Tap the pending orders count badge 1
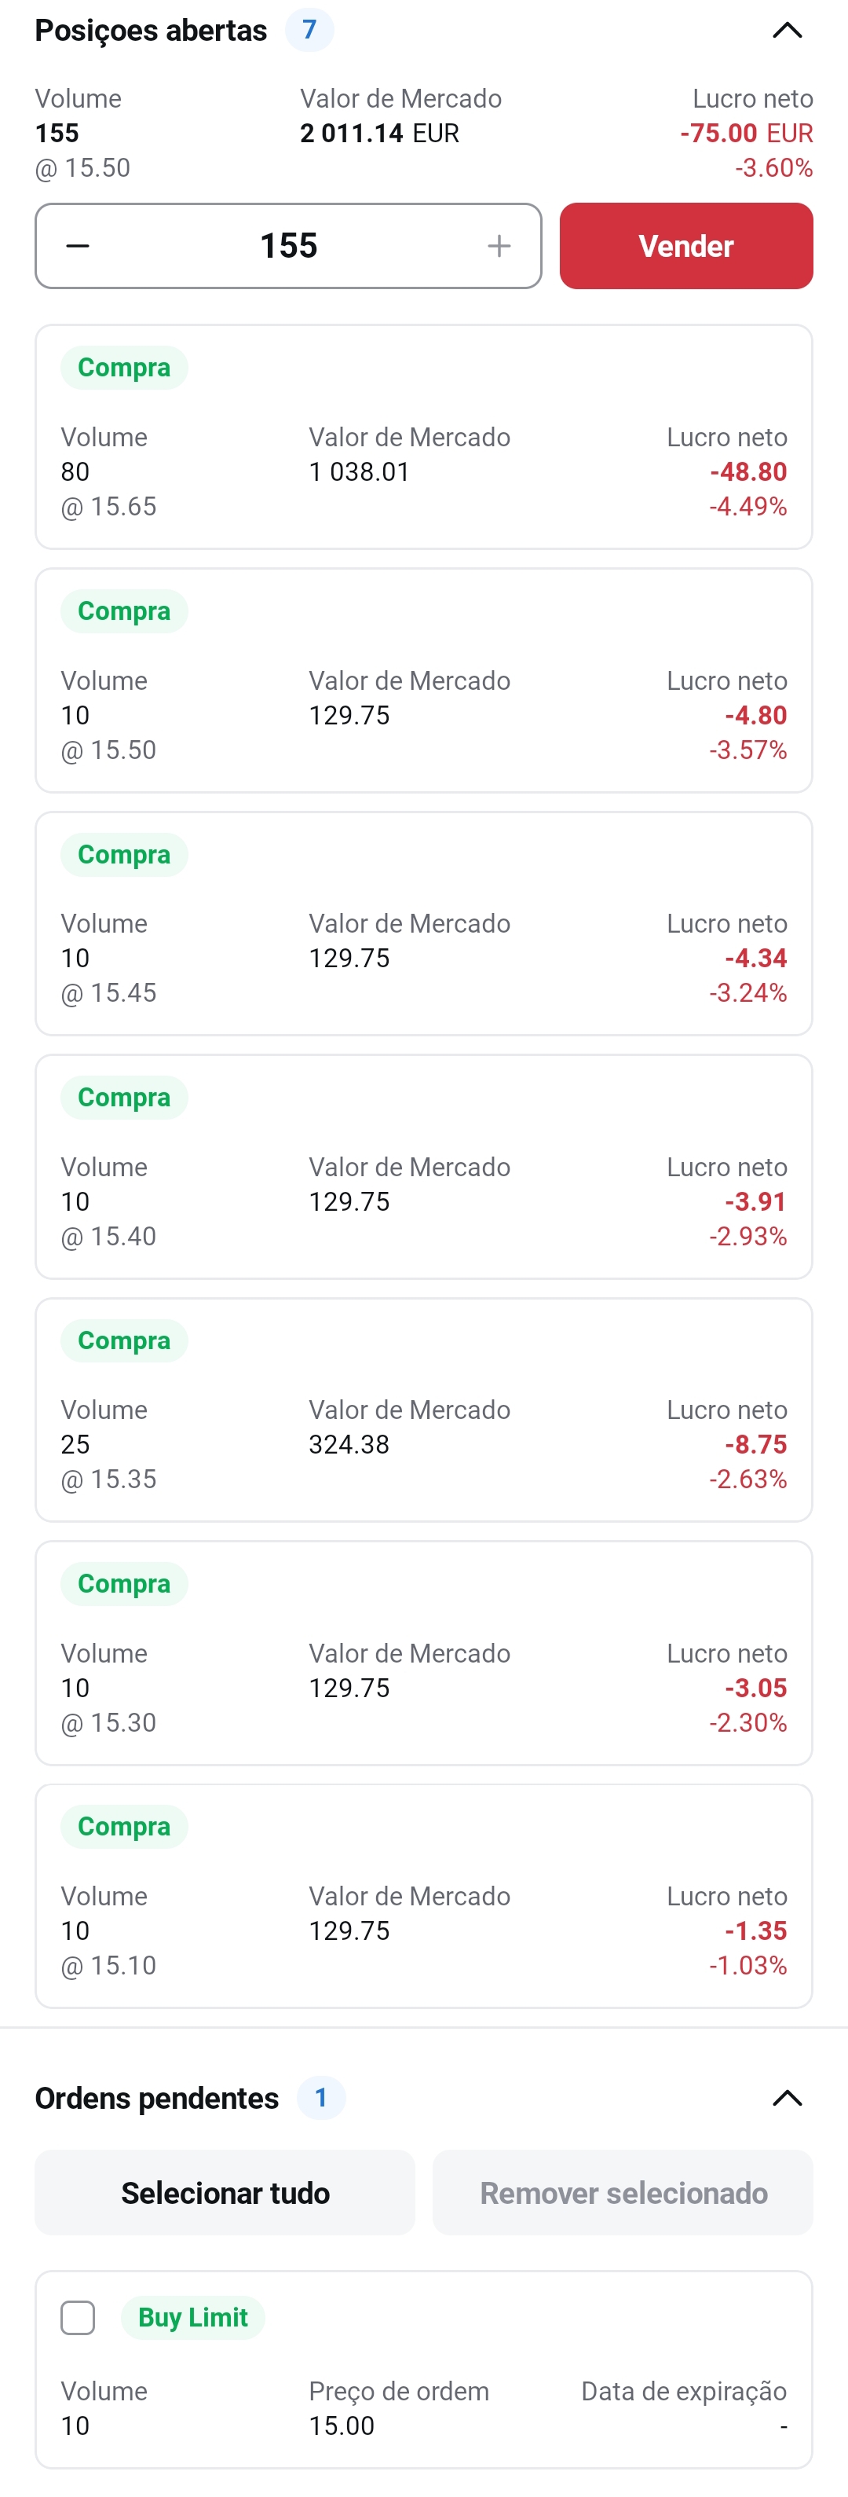The image size is (848, 2497). (x=321, y=2098)
